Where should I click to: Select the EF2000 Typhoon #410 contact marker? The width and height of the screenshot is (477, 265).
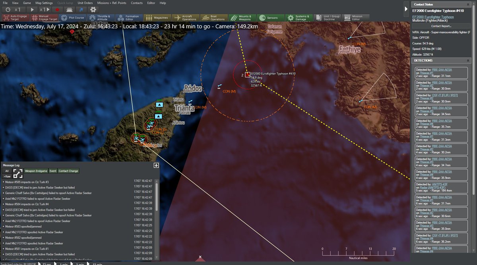coord(248,74)
